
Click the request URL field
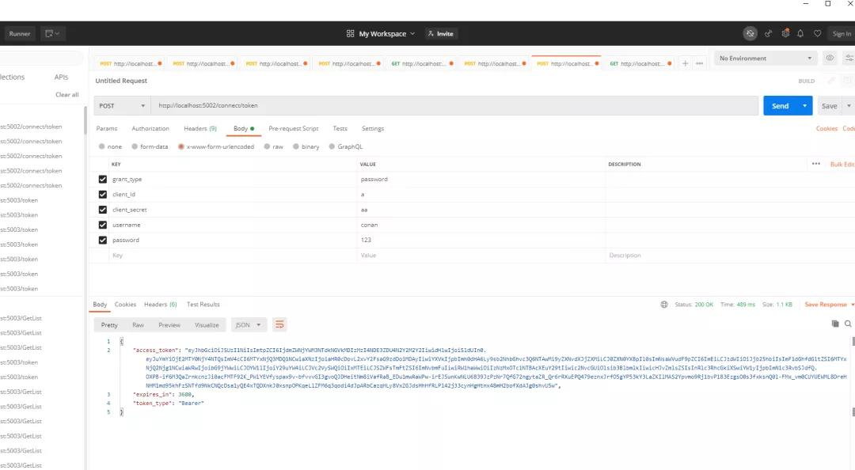455,105
